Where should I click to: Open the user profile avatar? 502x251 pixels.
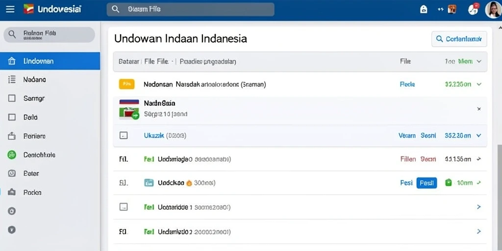coord(493,10)
